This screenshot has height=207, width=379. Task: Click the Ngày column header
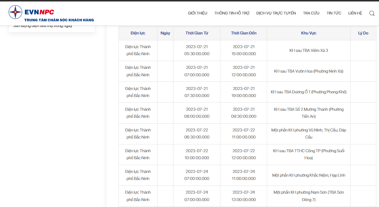coord(165,33)
